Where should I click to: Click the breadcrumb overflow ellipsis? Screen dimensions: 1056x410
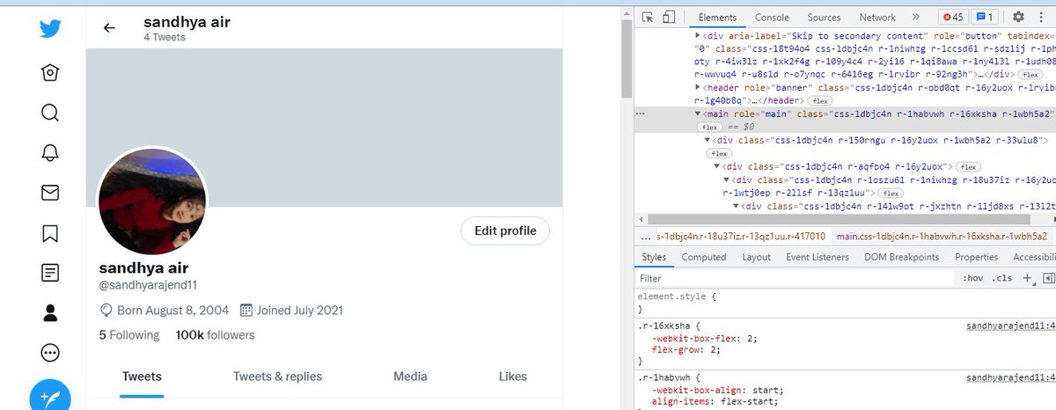[x=645, y=237]
